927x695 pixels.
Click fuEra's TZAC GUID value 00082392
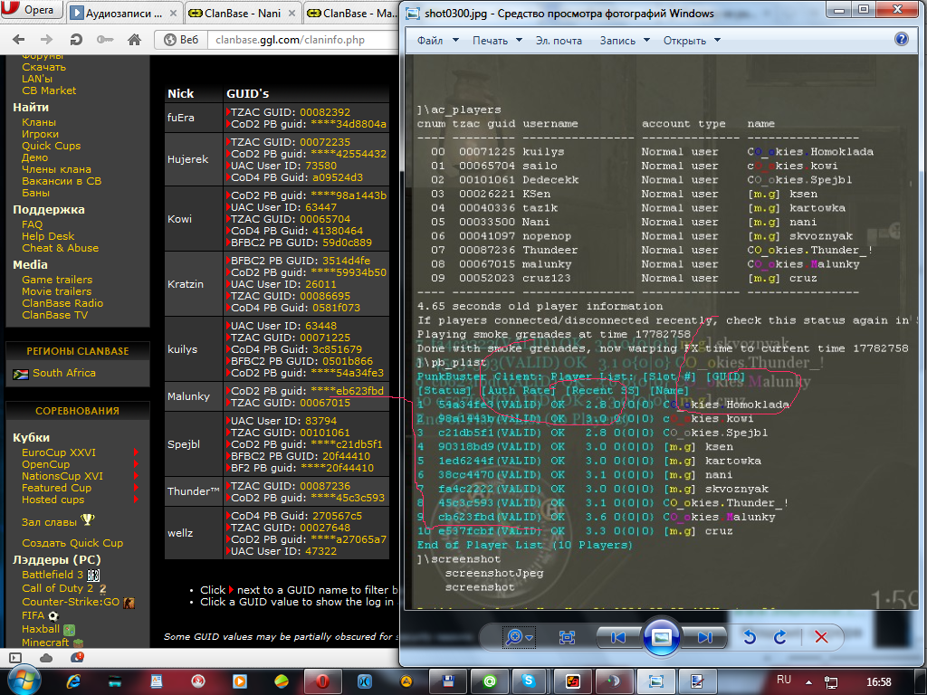325,112
